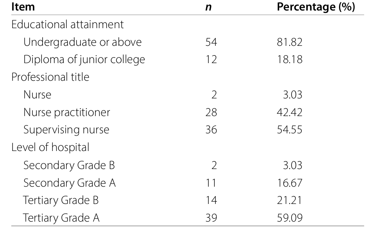Click the n column header

click(208, 7)
